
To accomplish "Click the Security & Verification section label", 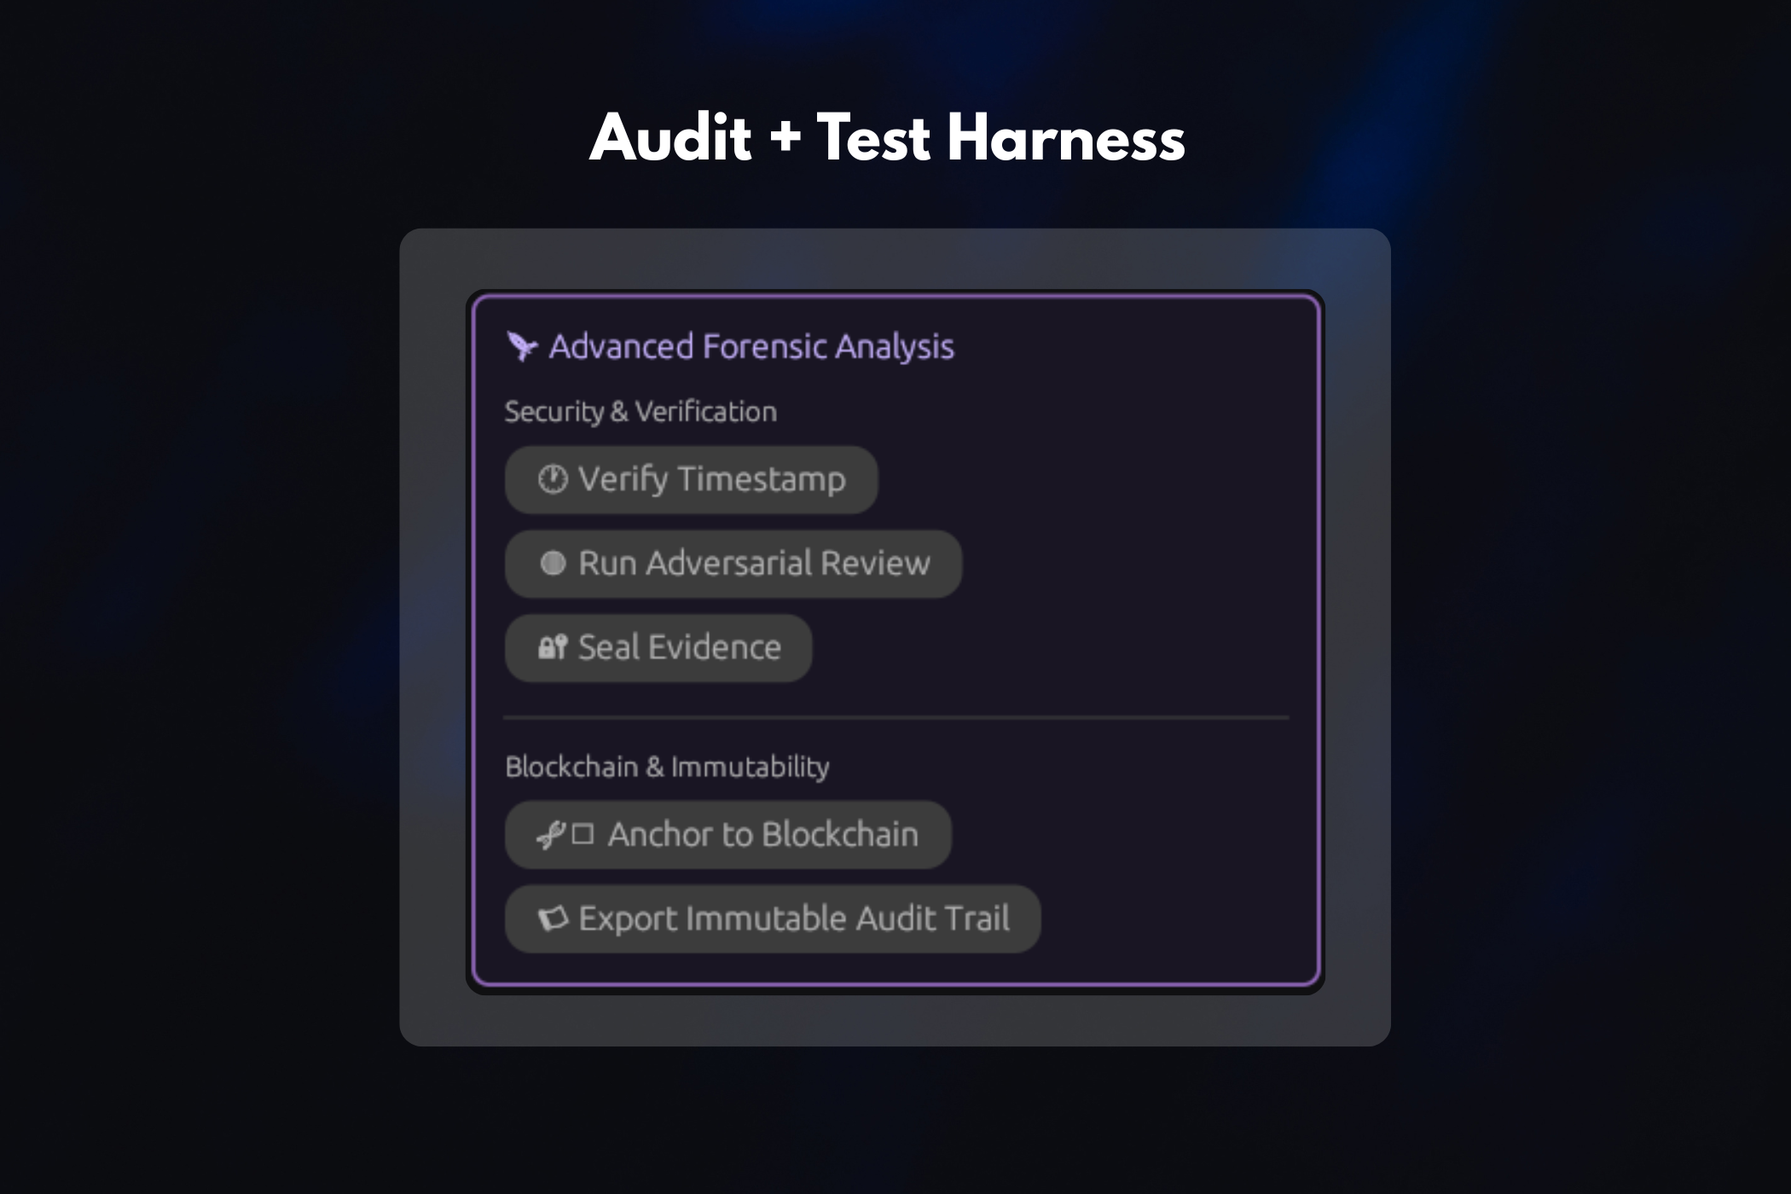I will tap(640, 412).
